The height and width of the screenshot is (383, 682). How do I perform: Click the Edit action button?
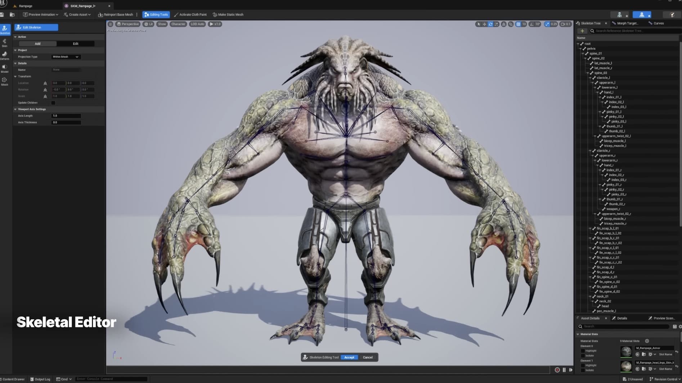(x=76, y=44)
